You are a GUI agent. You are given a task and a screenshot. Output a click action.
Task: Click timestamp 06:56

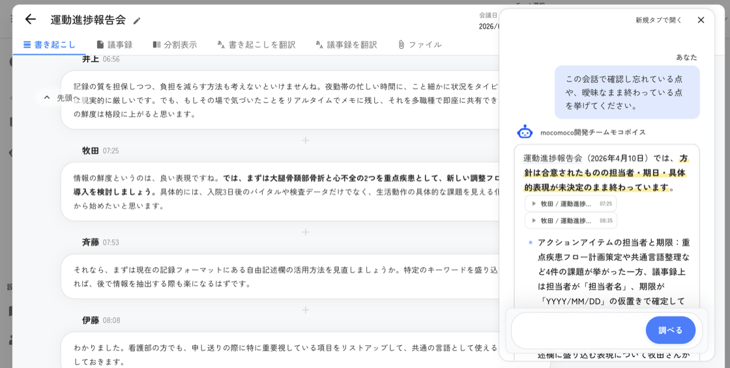tap(111, 59)
